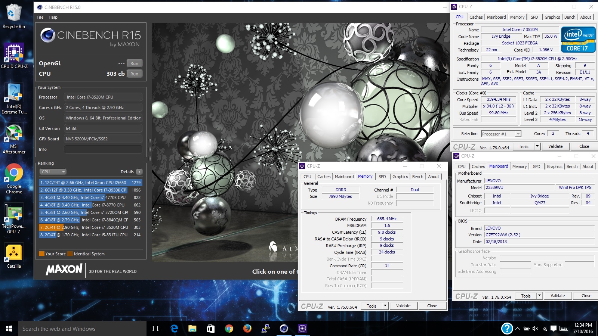This screenshot has height=336, width=598.
Task: Select ranking row Intel Core i7-3520M 303
Action: tap(90, 227)
